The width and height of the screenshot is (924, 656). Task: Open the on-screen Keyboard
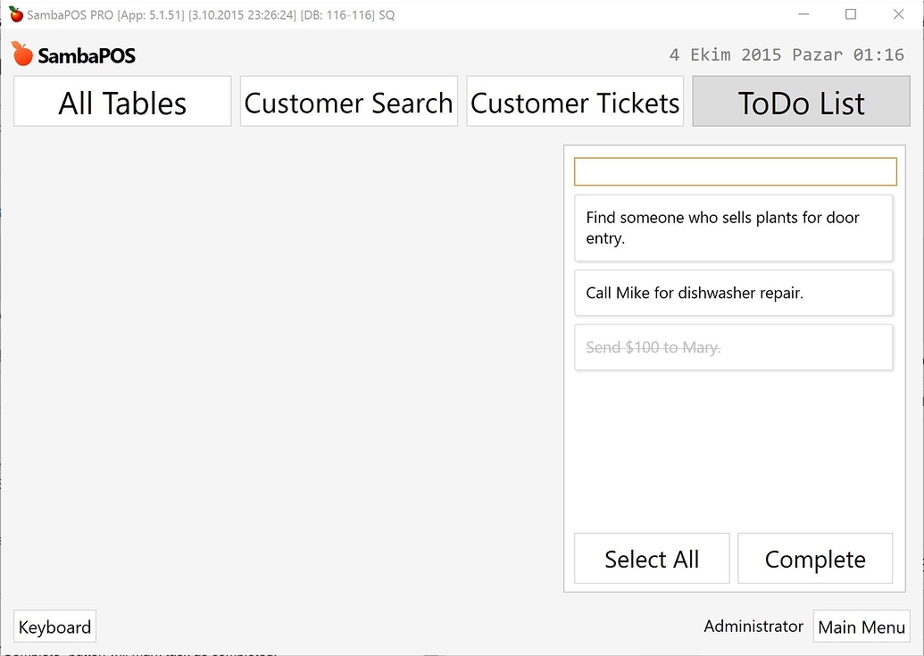tap(54, 626)
